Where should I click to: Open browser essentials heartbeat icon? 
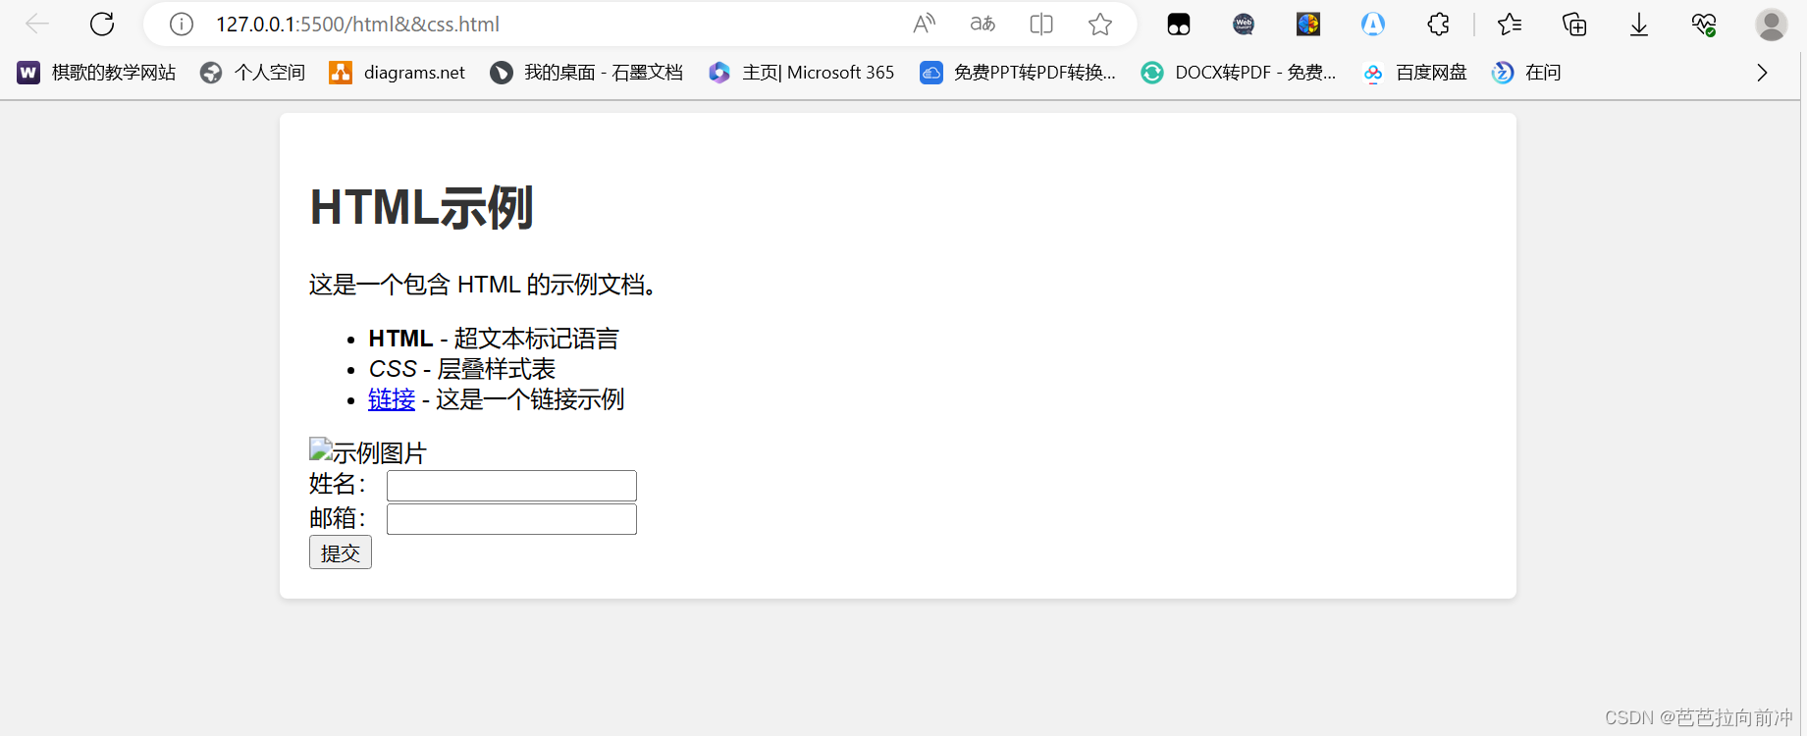(x=1704, y=24)
